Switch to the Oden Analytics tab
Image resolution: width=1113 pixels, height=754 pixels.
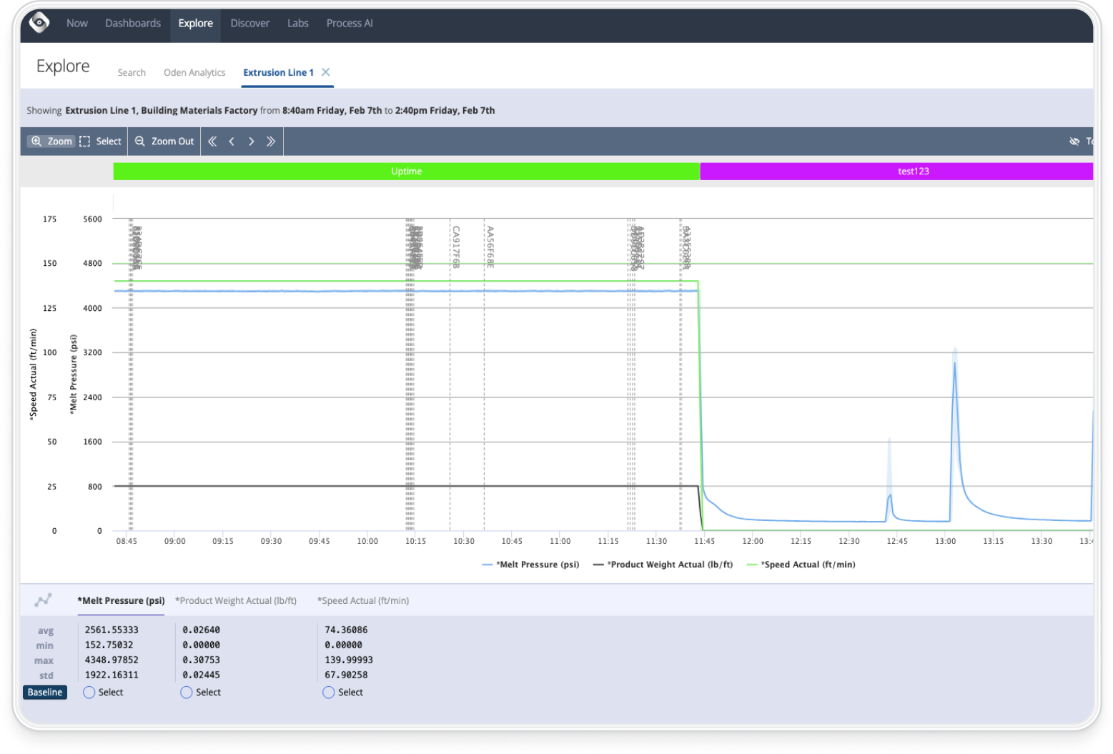(x=194, y=73)
